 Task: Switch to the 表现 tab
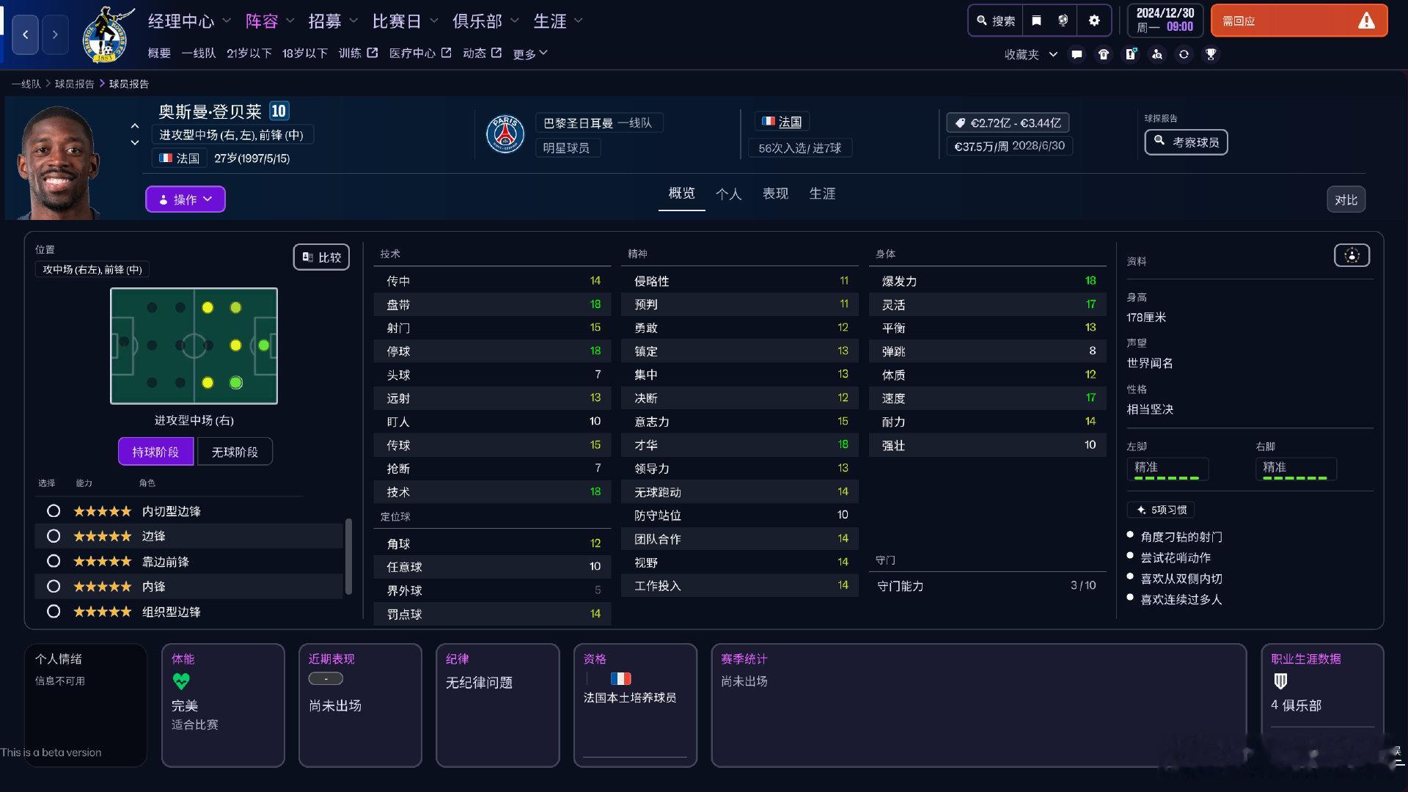pyautogui.click(x=775, y=194)
